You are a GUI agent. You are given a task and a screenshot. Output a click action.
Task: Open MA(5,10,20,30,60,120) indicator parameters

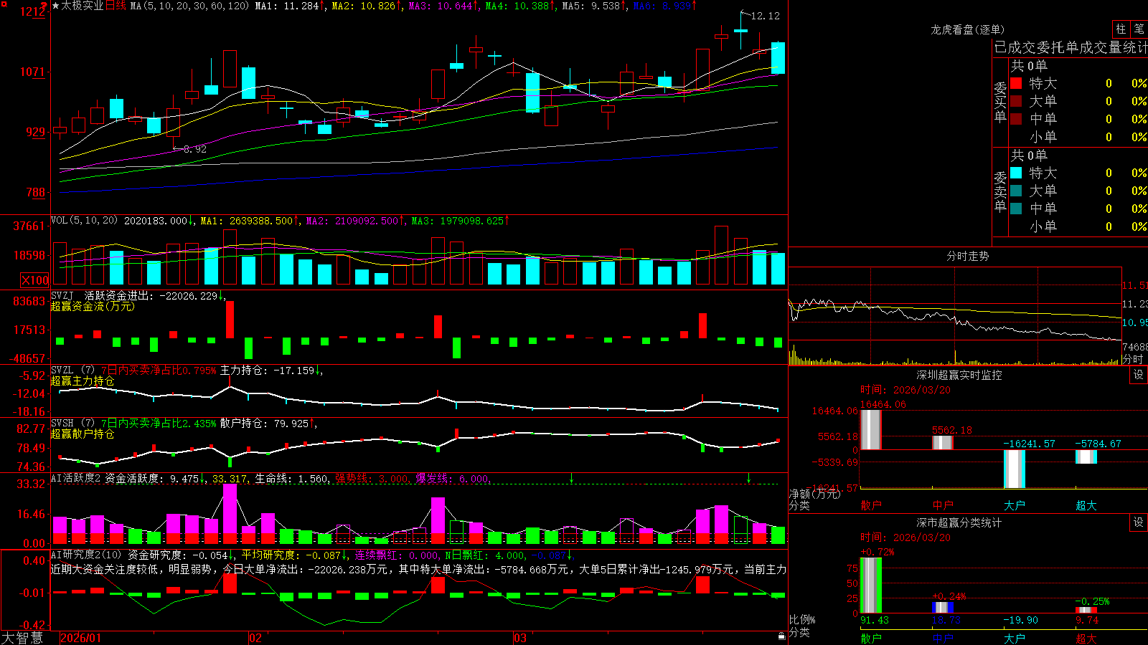[189, 6]
